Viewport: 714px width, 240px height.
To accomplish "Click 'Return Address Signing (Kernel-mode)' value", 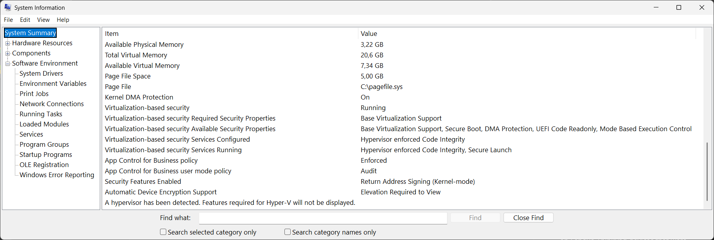I will click(x=418, y=181).
